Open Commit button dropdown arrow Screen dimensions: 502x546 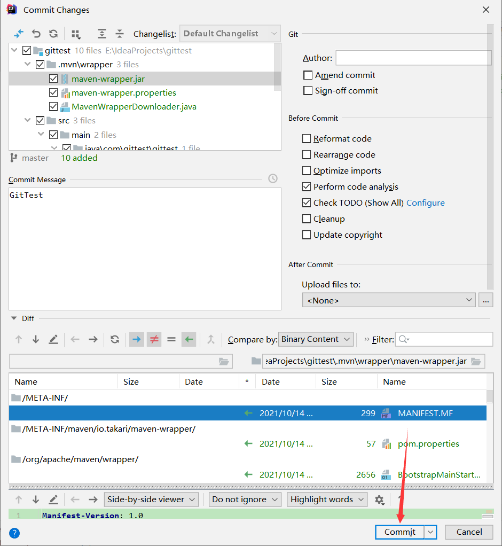pos(430,532)
